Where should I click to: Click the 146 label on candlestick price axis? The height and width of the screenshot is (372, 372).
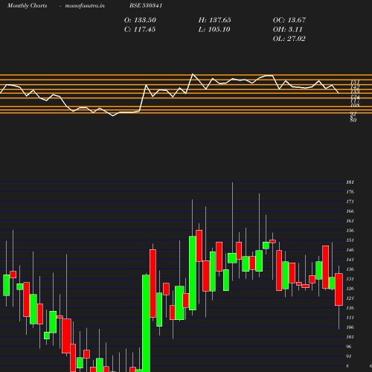pos(350,250)
